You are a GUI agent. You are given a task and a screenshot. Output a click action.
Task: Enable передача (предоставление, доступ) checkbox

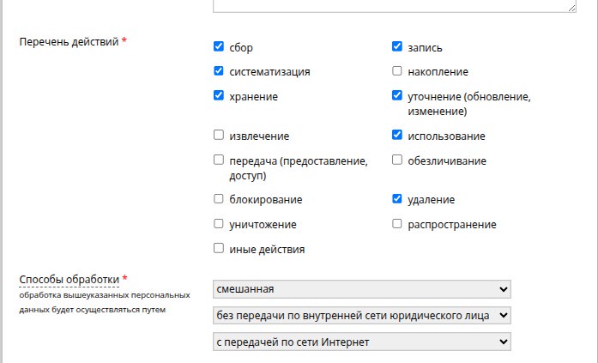(219, 160)
